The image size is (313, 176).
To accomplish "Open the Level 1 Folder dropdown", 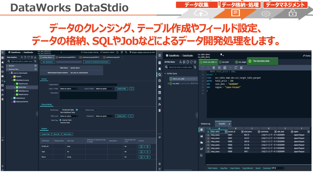I will pyautogui.click(x=69, y=89).
